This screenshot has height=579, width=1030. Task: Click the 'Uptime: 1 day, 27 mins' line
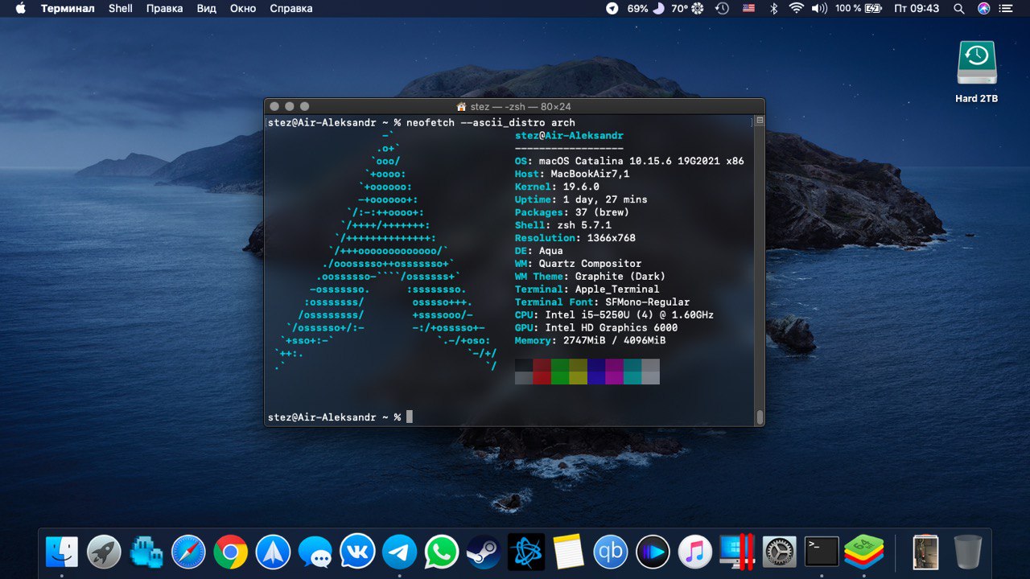(581, 199)
